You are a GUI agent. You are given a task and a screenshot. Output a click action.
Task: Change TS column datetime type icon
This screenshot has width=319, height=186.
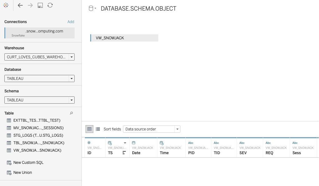point(110,143)
